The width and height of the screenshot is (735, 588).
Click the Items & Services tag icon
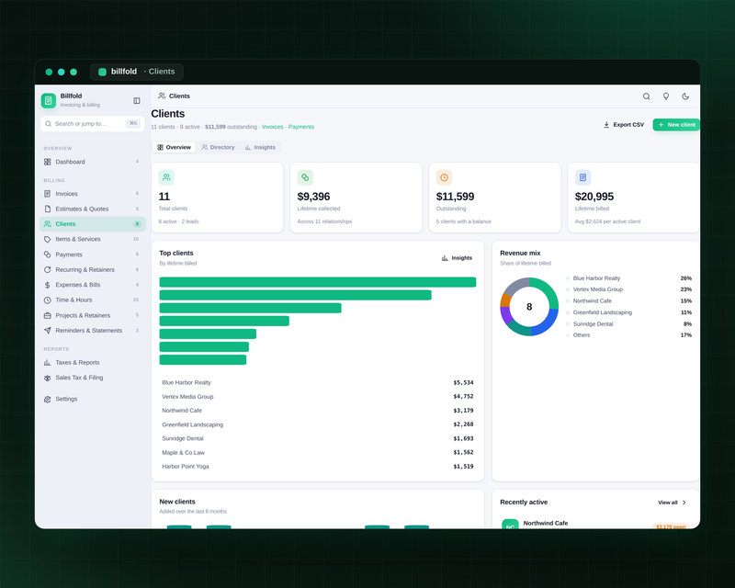point(48,239)
